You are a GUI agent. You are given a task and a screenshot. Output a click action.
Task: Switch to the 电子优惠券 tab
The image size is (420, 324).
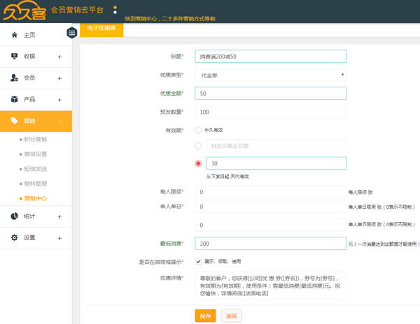tap(101, 29)
